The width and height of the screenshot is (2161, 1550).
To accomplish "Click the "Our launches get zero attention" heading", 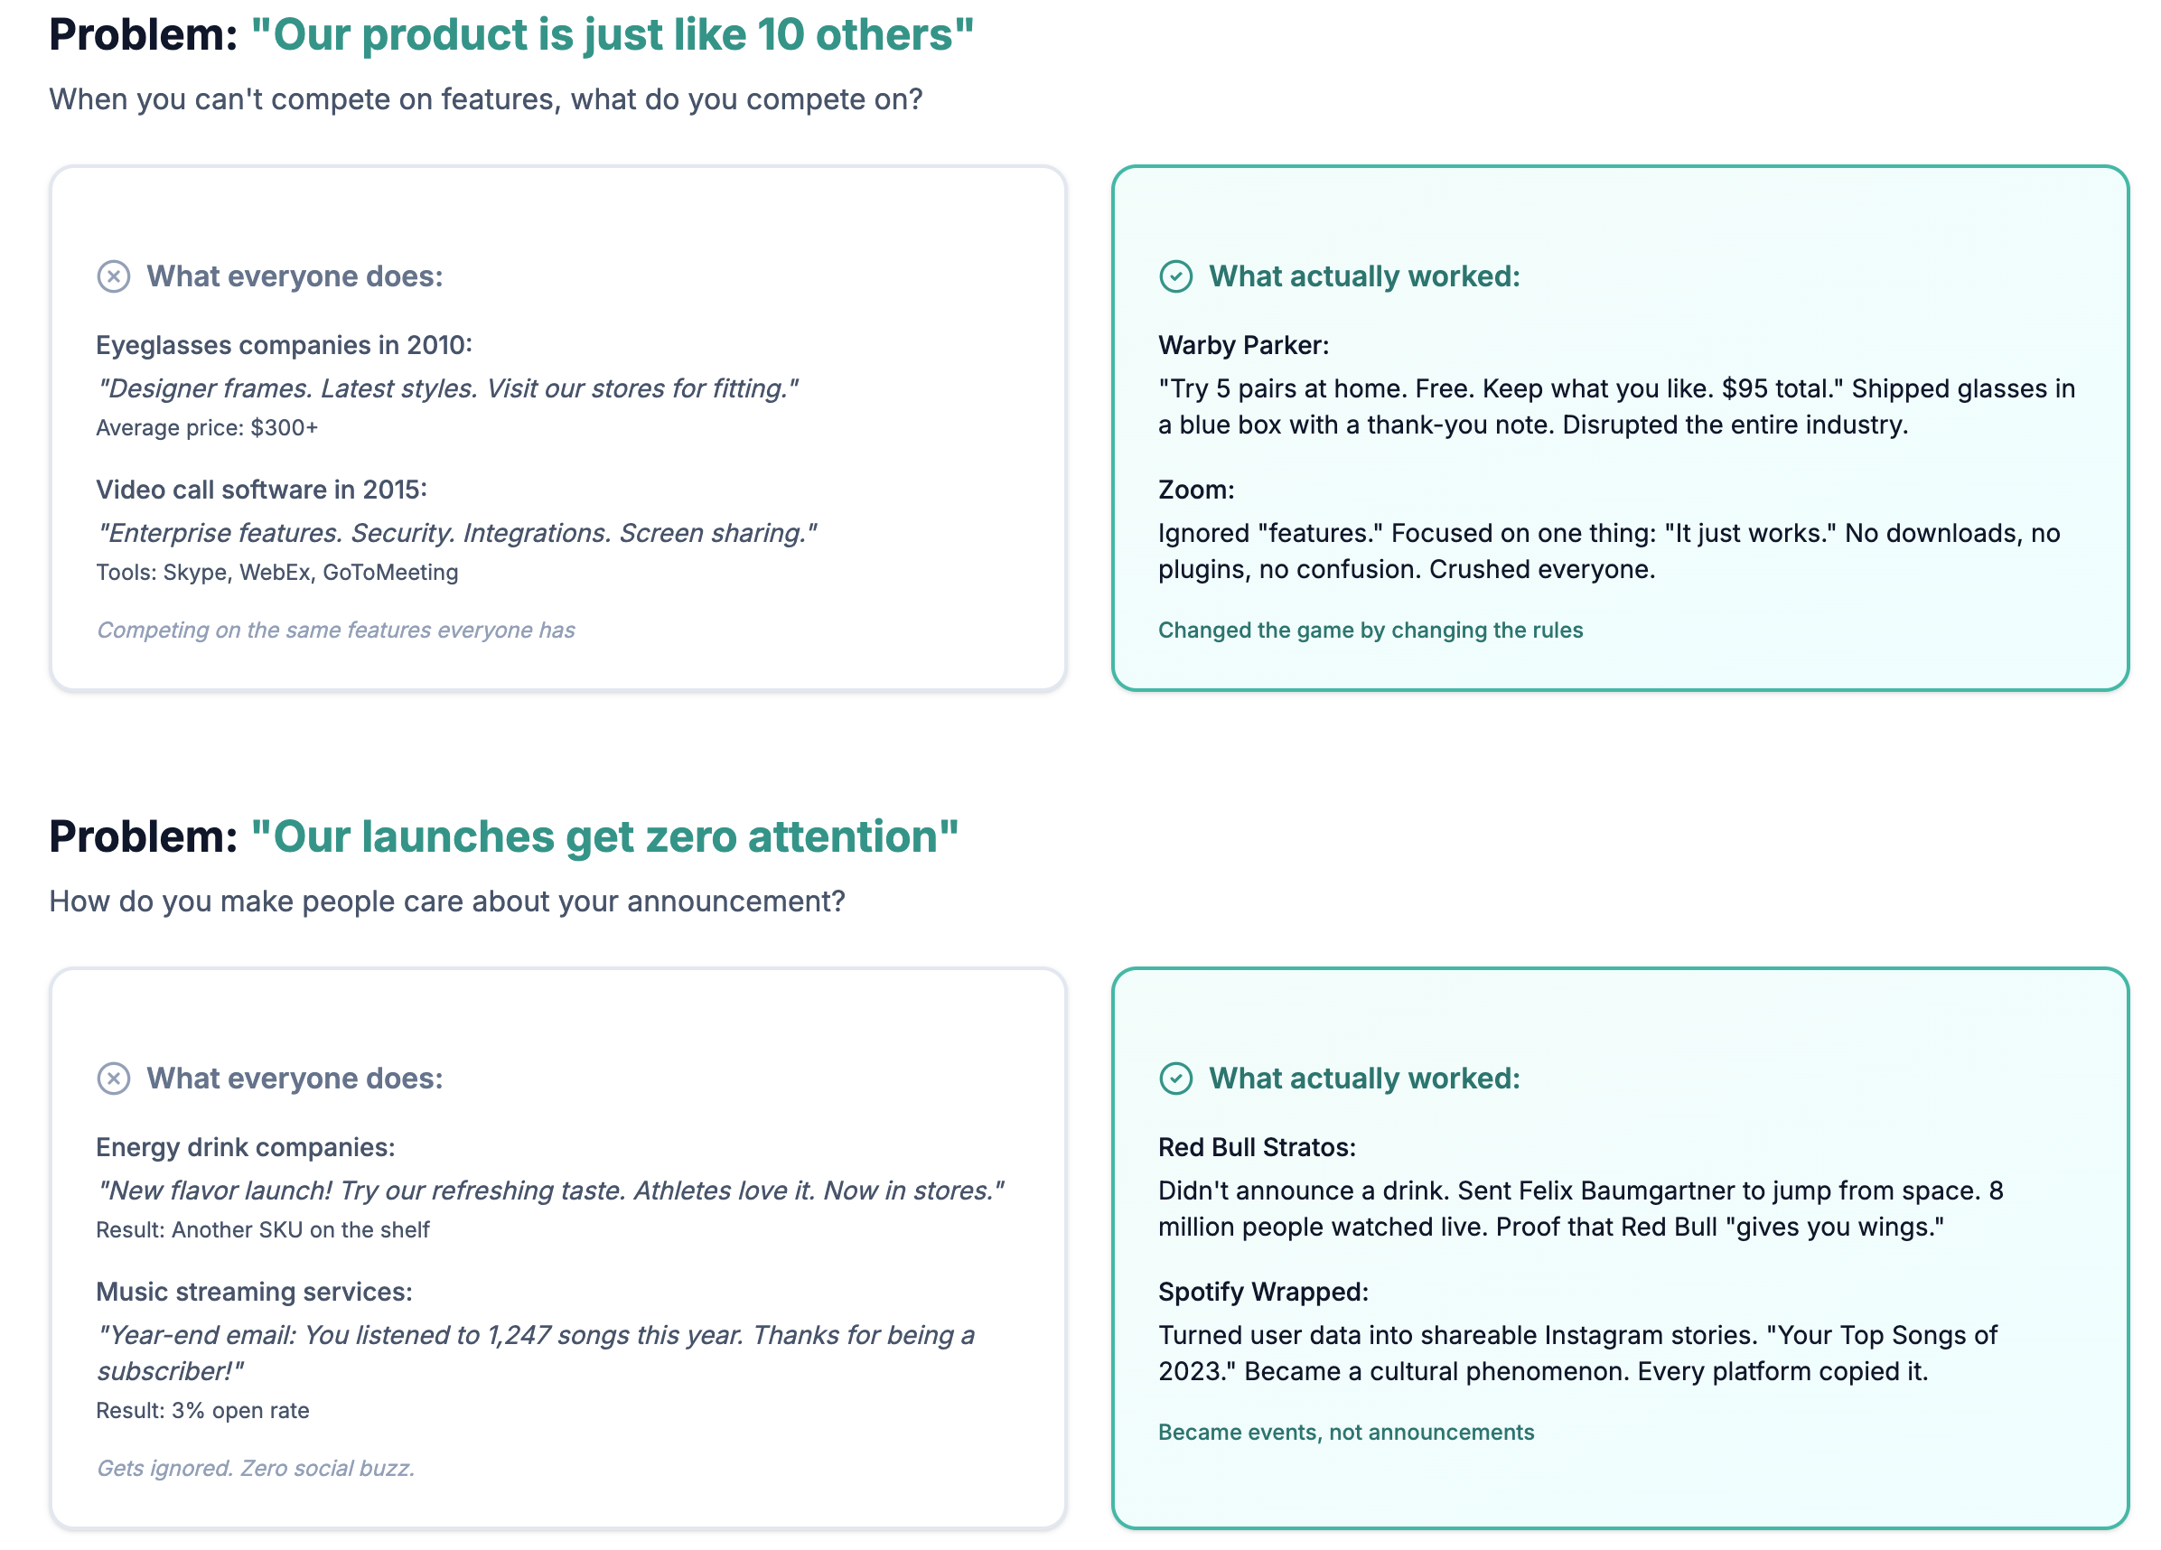I will (604, 837).
